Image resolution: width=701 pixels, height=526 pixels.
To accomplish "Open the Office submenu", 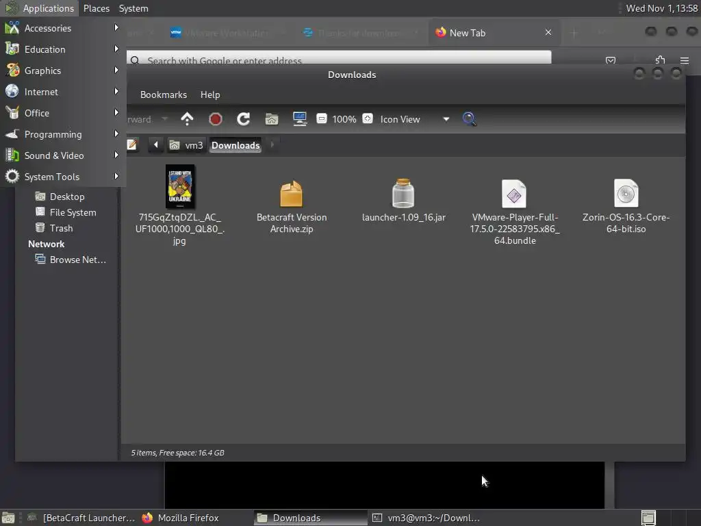I will (62, 113).
